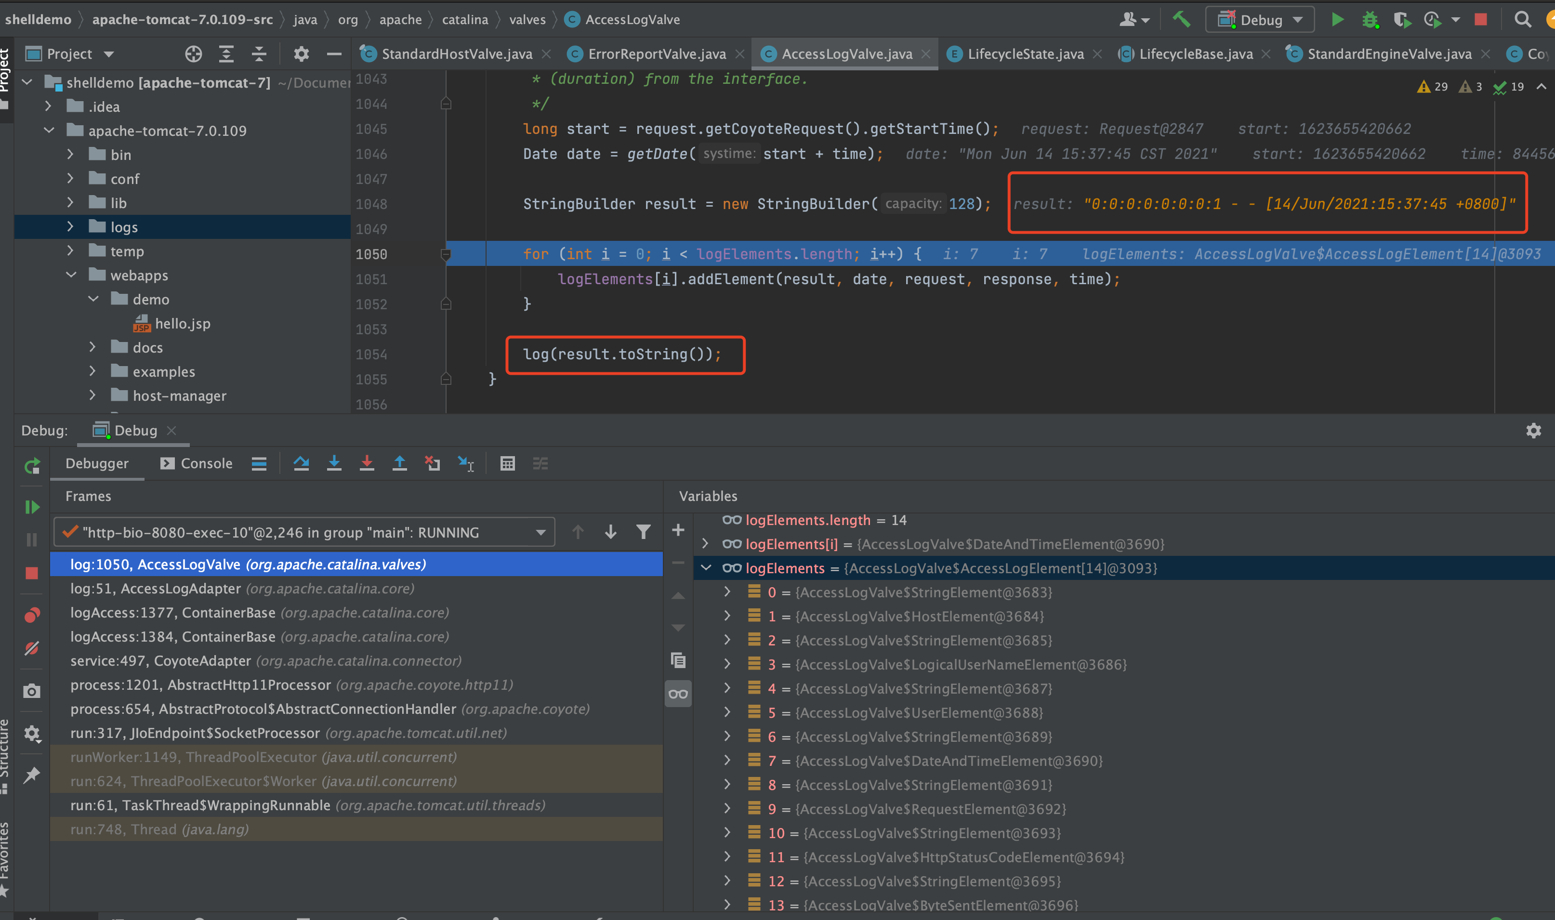Expand the logs folder
The width and height of the screenshot is (1555, 920).
point(70,227)
